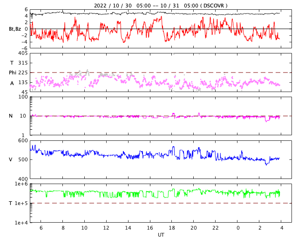Click the '400' tick on the V panel

point(23,179)
